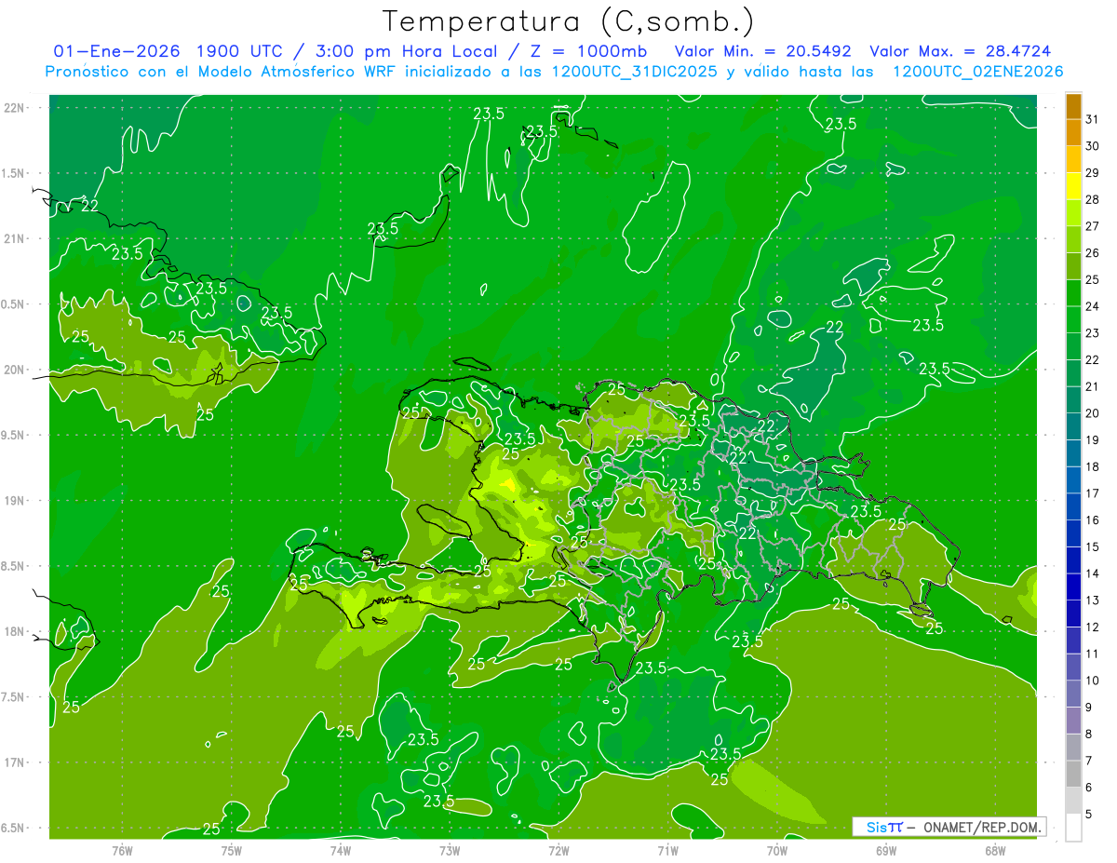The image size is (1117, 863).
Task: Click the colorbar label "25"
Action: 1093,279
